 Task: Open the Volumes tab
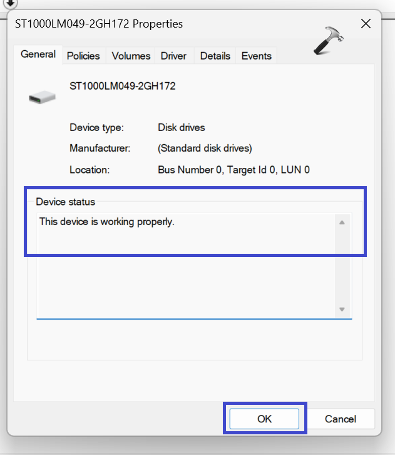tap(131, 56)
